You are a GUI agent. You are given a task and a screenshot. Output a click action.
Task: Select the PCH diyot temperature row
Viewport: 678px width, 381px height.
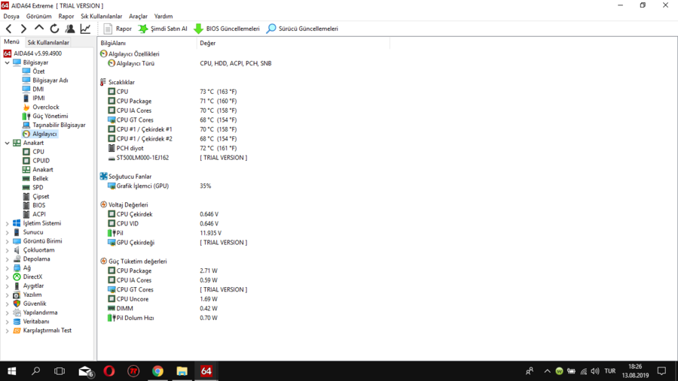coord(173,149)
